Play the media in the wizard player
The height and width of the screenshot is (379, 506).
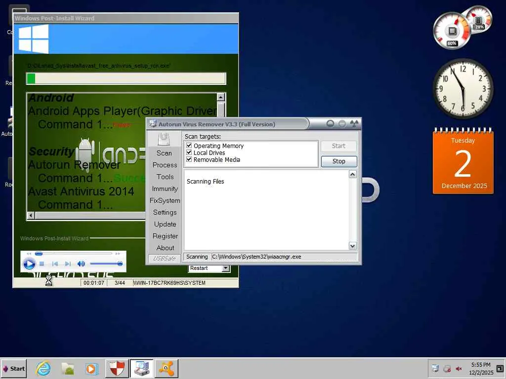coord(29,264)
